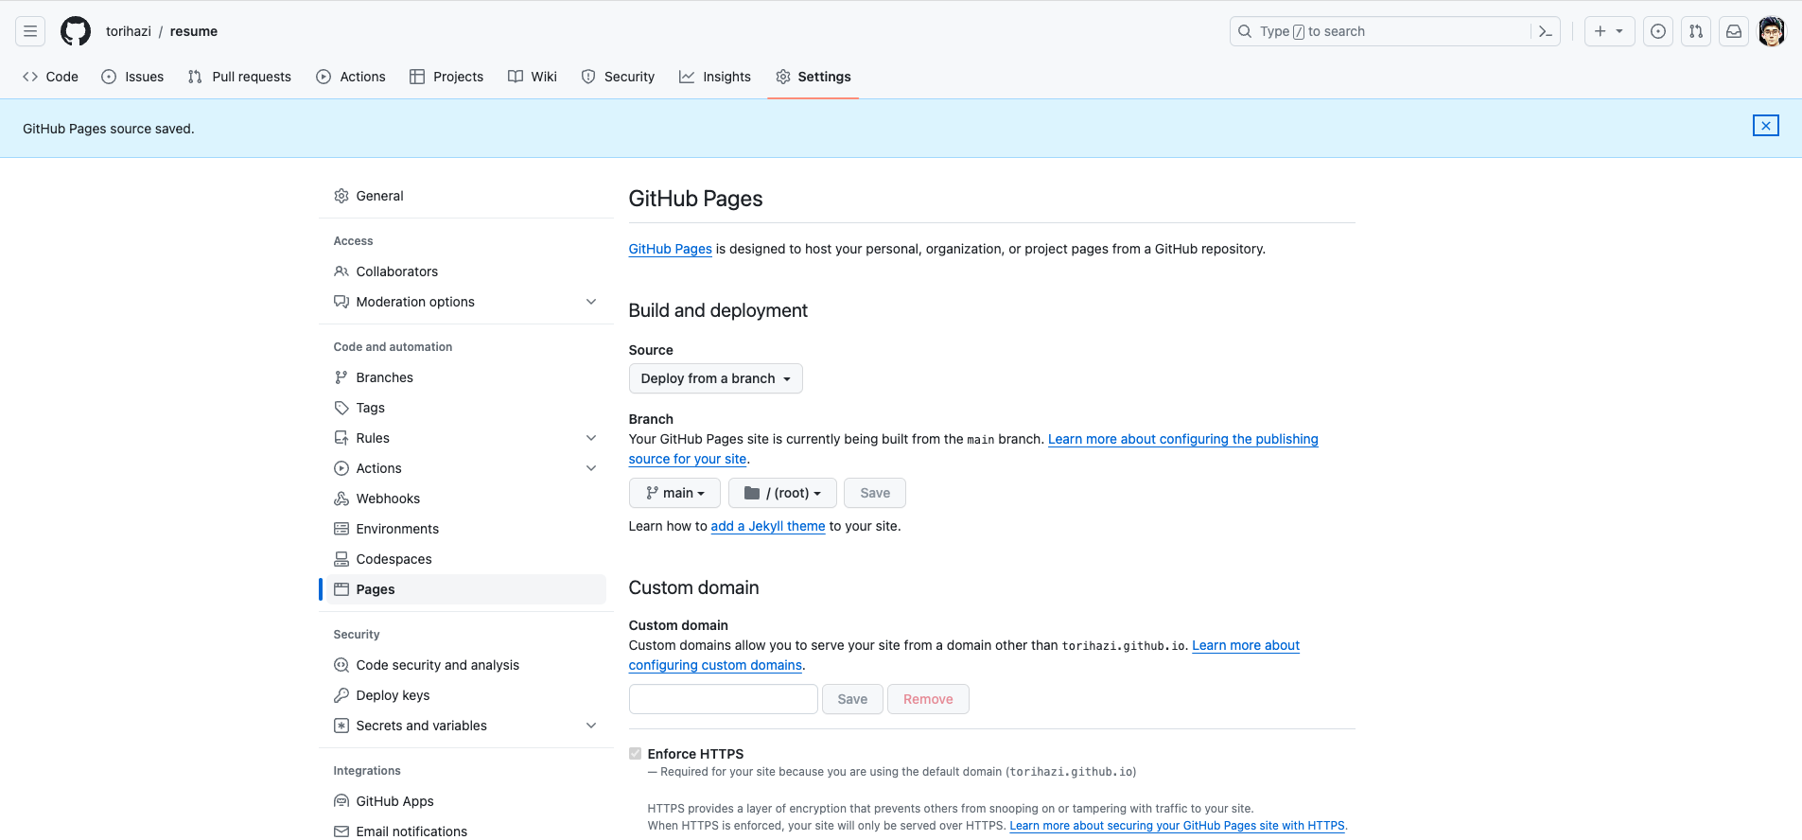Go to the Projects tab
Screen dimensions: 1802x840
click(446, 77)
